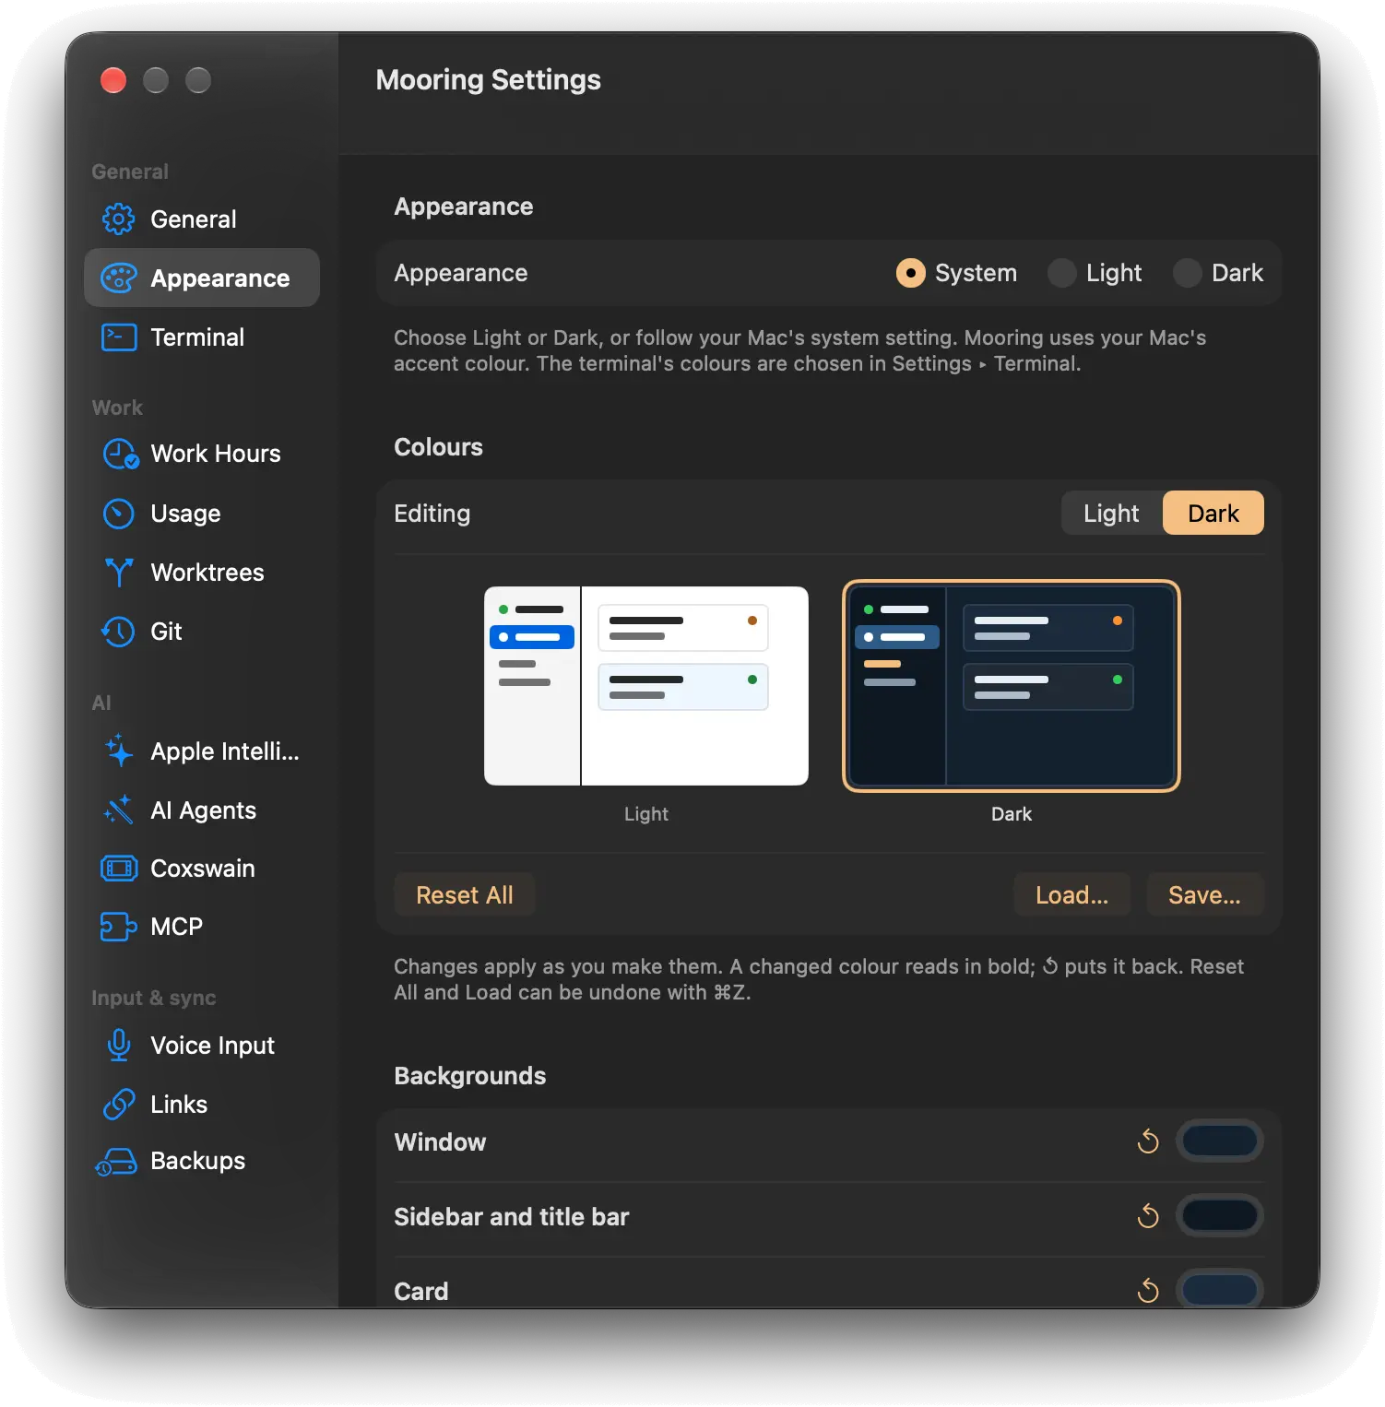The width and height of the screenshot is (1385, 1407).
Task: Click the AI Agents wand icon
Action: tap(118, 810)
